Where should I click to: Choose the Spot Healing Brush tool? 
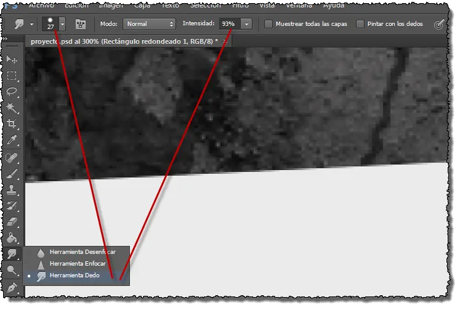(12, 158)
